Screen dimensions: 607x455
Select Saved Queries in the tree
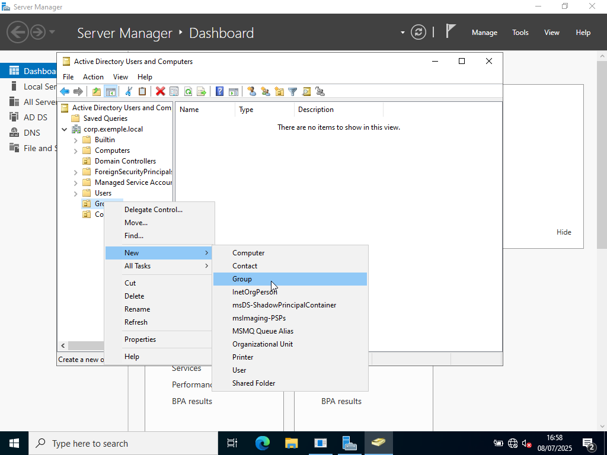point(106,118)
